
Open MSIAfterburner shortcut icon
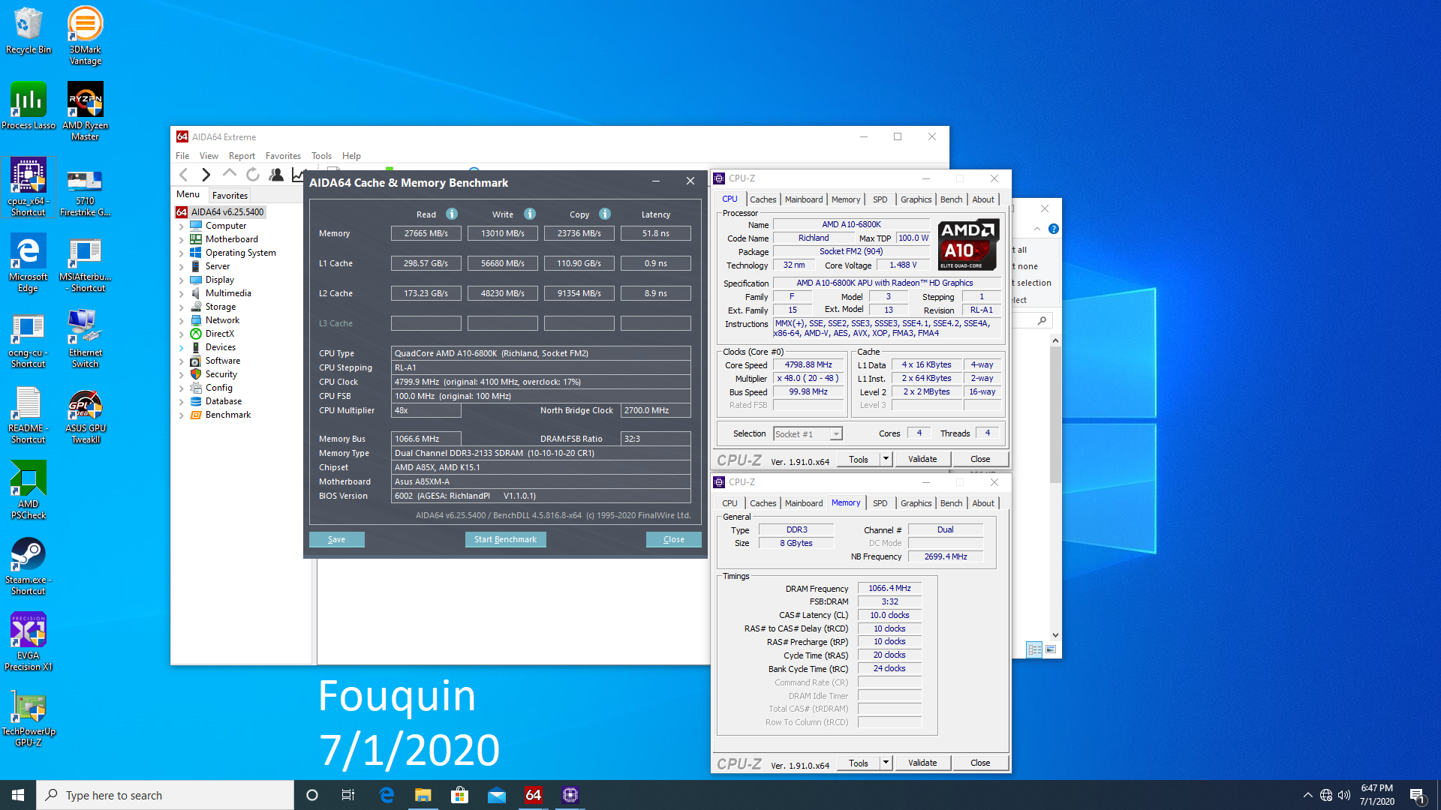[85, 263]
